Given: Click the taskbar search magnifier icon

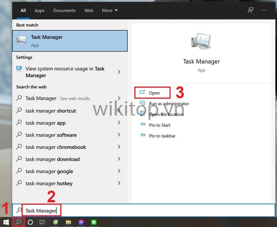Looking at the screenshot, I should [x=18, y=222].
